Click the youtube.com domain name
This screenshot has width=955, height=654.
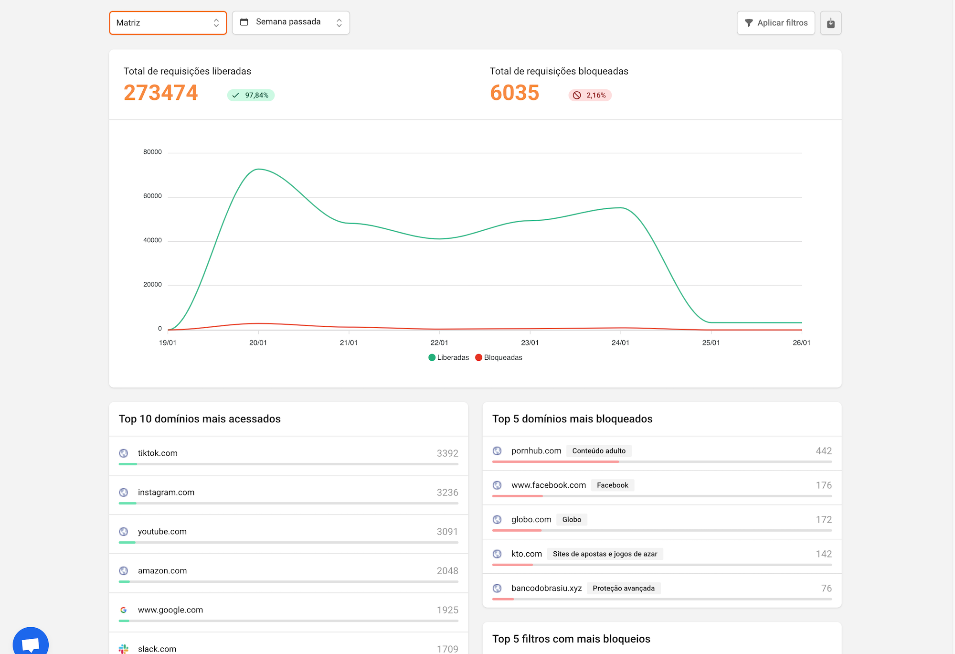pos(162,531)
